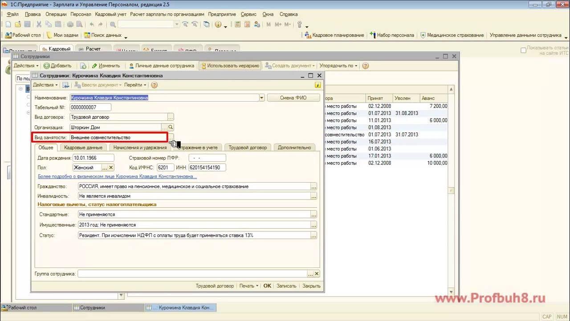This screenshot has height=321, width=570.
Task: Click the New document icon in main toolbar
Action: [x=8, y=25]
